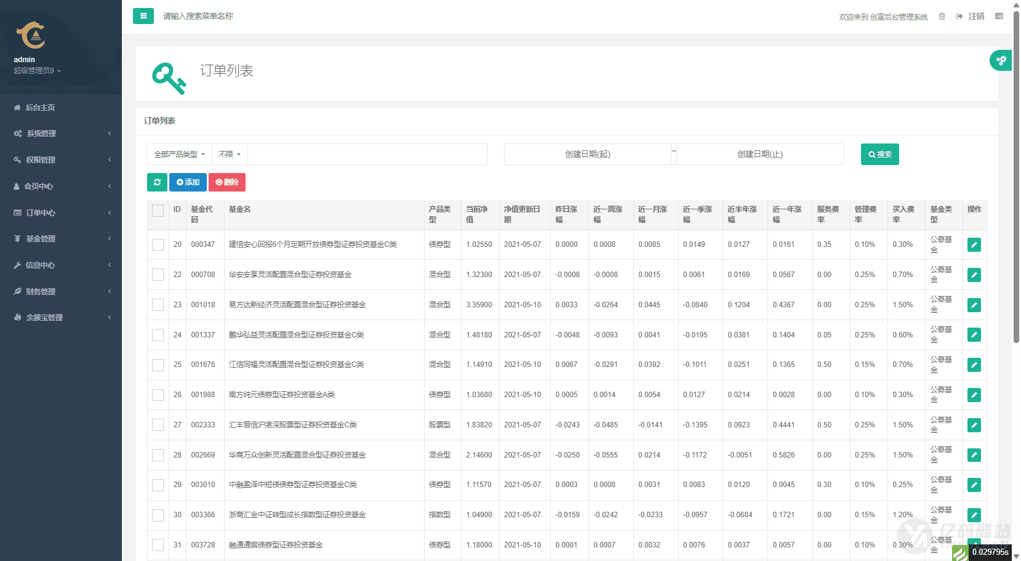Open the 全部产品类型 dropdown
The image size is (1021, 561).
coord(179,154)
